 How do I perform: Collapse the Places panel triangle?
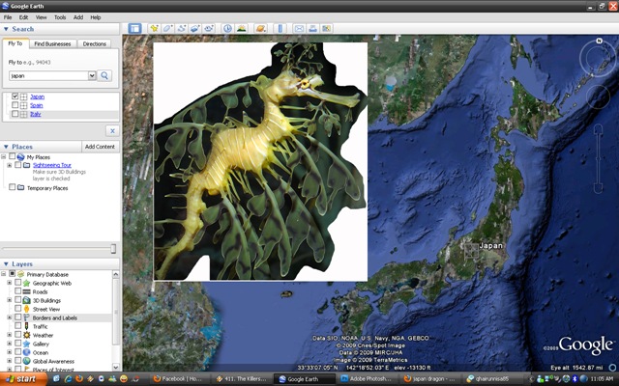pyautogui.click(x=6, y=147)
